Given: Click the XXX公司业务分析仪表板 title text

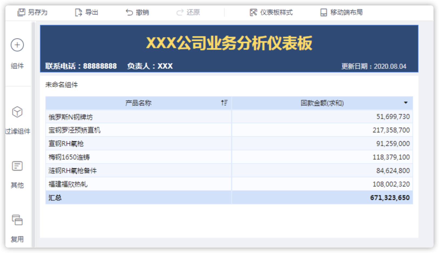Looking at the screenshot, I should 229,43.
